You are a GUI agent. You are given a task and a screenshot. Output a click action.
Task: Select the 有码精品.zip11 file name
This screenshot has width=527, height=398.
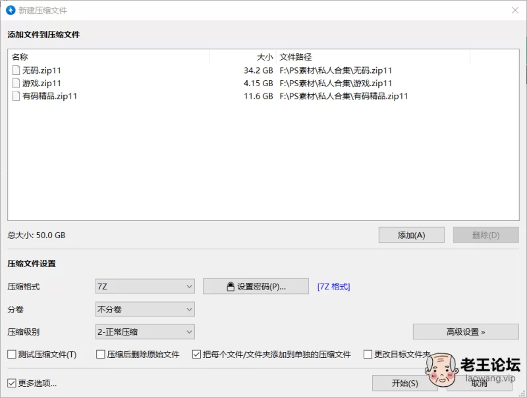click(50, 96)
